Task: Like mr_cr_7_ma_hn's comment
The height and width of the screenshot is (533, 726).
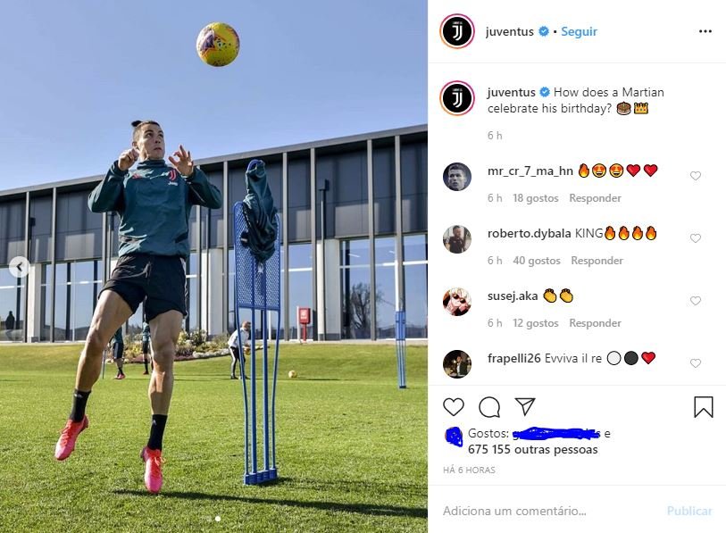Action: [x=696, y=176]
